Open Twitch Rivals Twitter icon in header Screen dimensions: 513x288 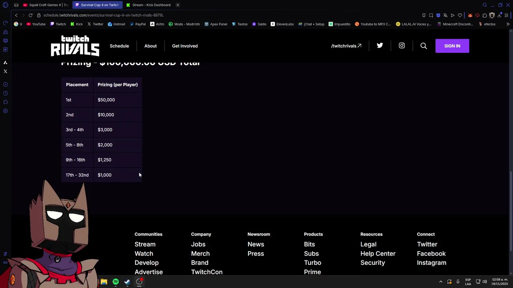[380, 46]
